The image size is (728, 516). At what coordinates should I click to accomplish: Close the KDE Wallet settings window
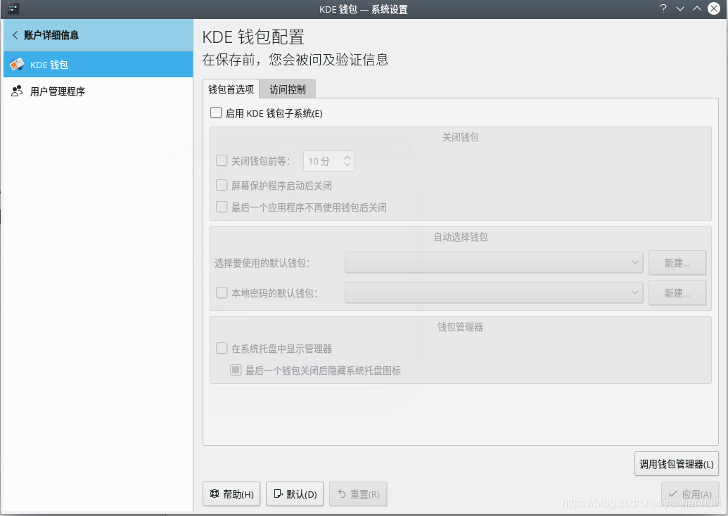point(714,9)
